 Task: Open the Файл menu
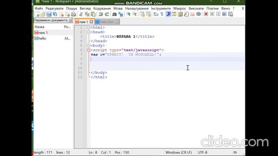pyautogui.click(x=39, y=9)
